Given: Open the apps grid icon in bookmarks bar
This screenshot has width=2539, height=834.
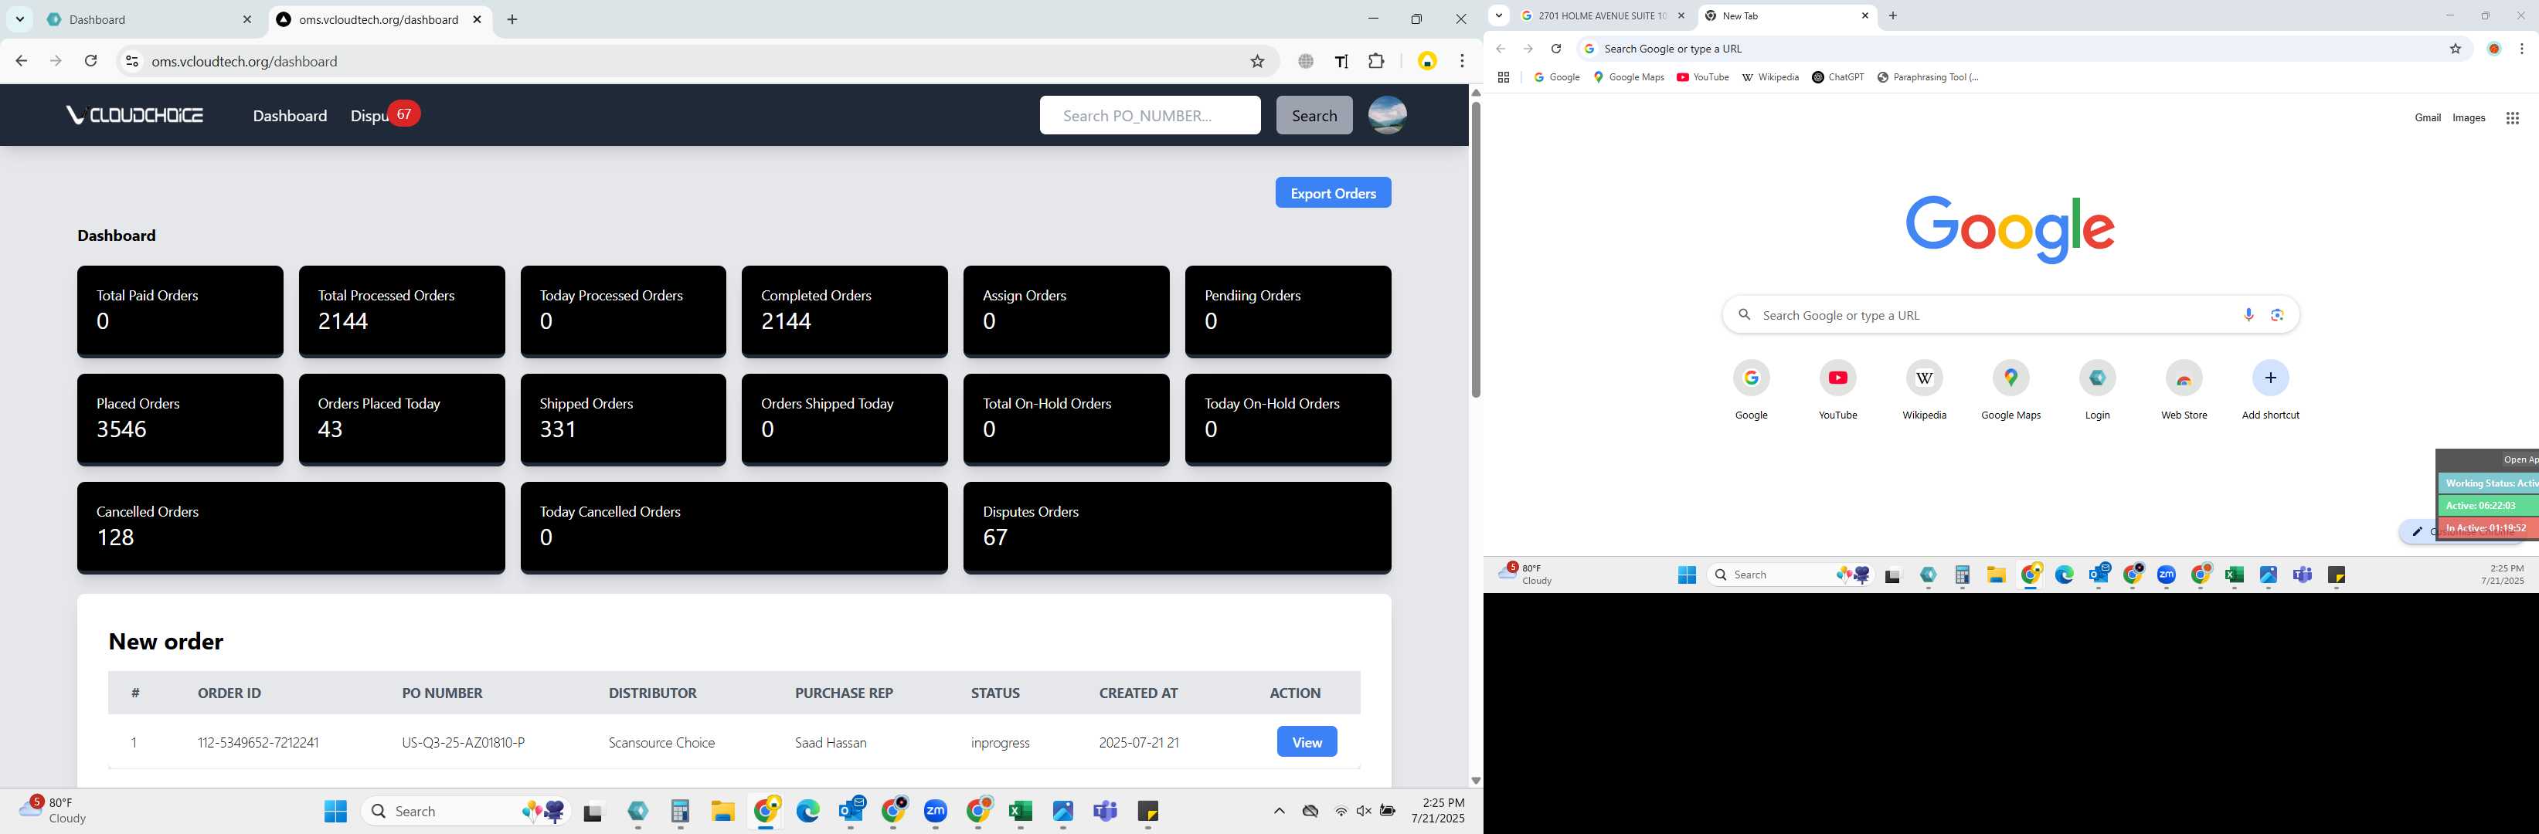Looking at the screenshot, I should [1503, 76].
